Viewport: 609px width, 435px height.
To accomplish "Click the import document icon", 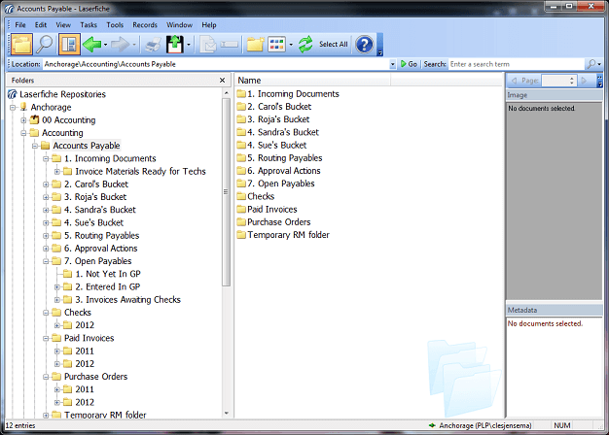I will (x=175, y=45).
